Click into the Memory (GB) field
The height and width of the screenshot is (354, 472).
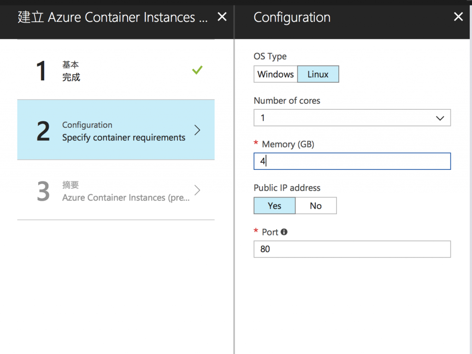pyautogui.click(x=352, y=162)
